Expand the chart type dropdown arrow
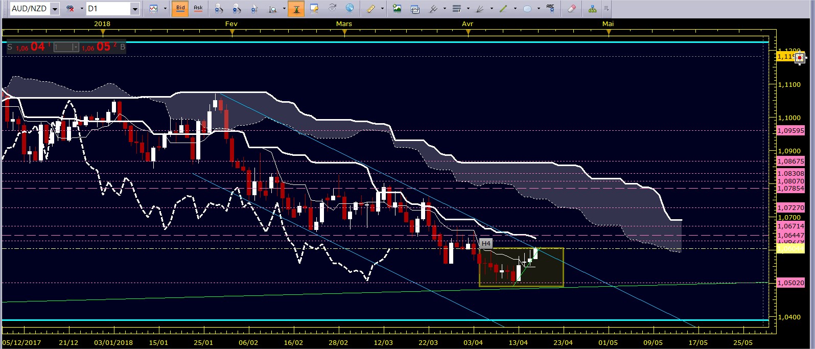The height and width of the screenshot is (349, 815). [x=165, y=9]
